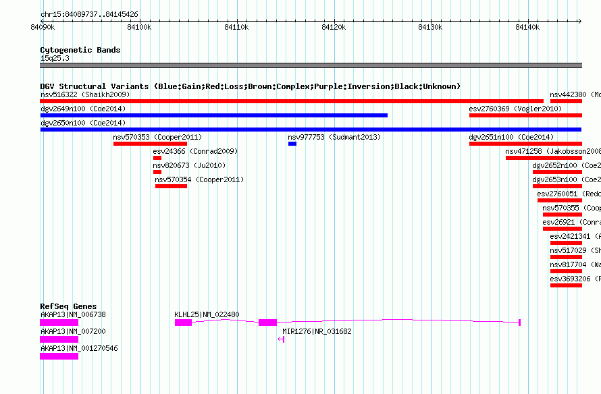Select the dgv2651n100 red loss bar
The height and width of the screenshot is (394, 601).
click(525, 144)
